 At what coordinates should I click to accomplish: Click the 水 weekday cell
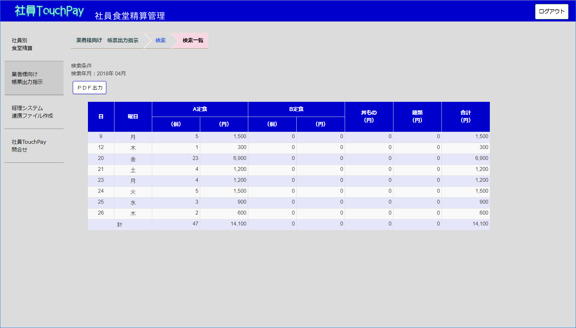(133, 203)
